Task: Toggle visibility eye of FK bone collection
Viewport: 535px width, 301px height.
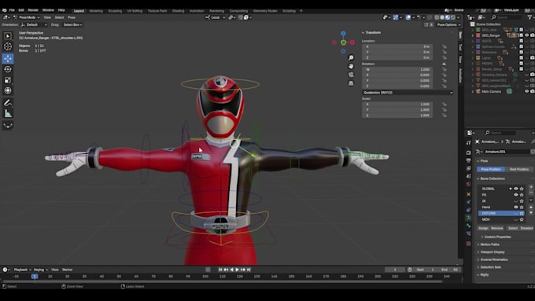Action: [x=516, y=195]
